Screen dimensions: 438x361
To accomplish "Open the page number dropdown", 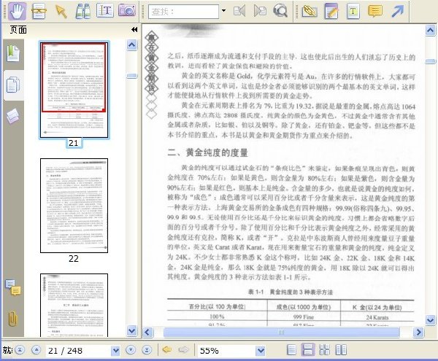I will pyautogui.click(x=115, y=350).
